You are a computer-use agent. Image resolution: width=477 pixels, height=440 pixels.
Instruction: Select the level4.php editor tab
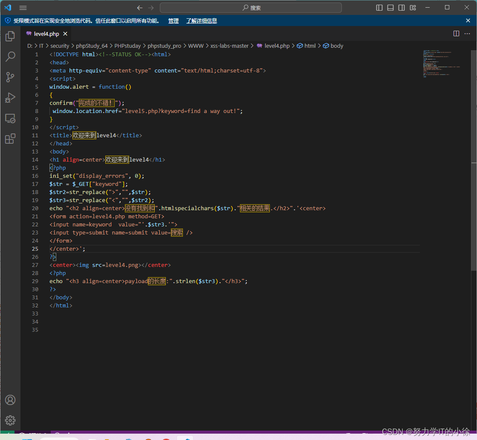click(46, 34)
